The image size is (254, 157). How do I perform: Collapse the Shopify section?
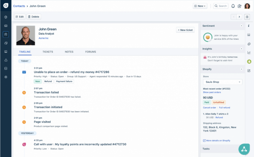coord(241,69)
